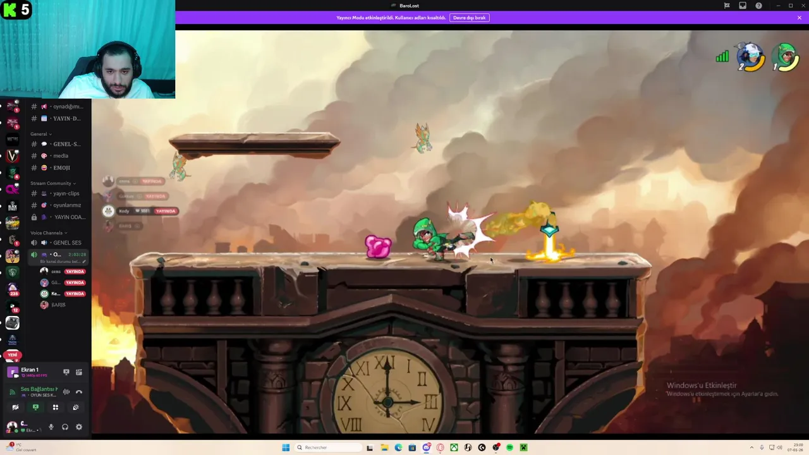The height and width of the screenshot is (455, 809).
Task: Open the Discord help icon in the title bar
Action: (x=758, y=6)
